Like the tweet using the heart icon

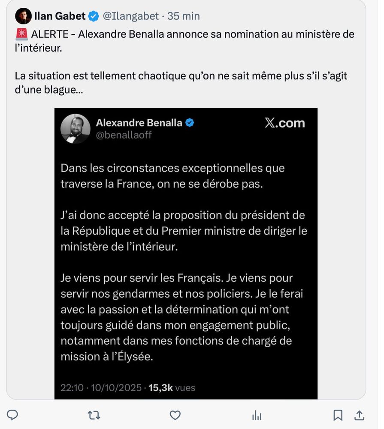click(175, 415)
